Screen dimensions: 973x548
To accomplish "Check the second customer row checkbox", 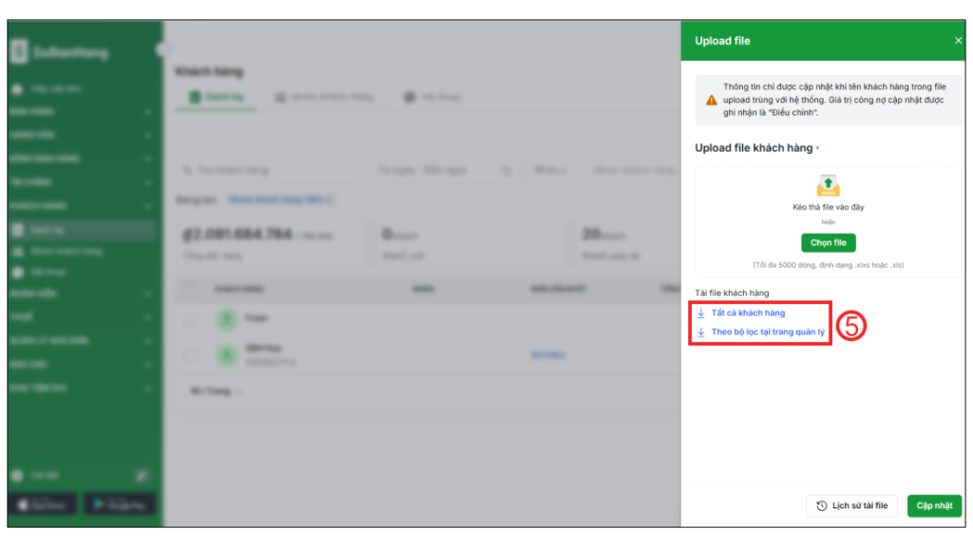I will pos(190,355).
